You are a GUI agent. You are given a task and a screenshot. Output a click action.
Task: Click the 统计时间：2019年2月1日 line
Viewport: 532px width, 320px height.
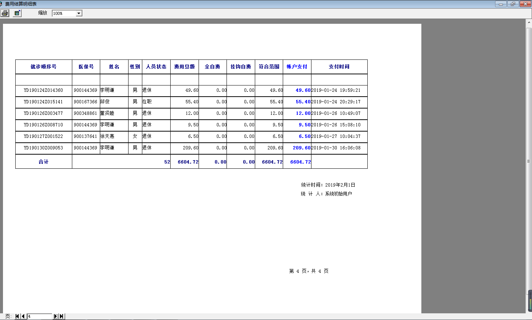[x=328, y=185]
